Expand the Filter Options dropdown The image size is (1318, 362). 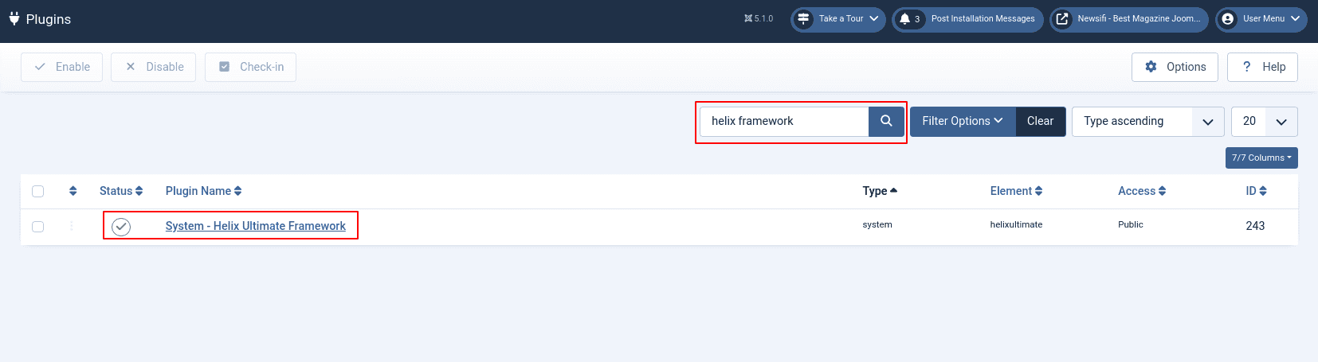tap(962, 121)
